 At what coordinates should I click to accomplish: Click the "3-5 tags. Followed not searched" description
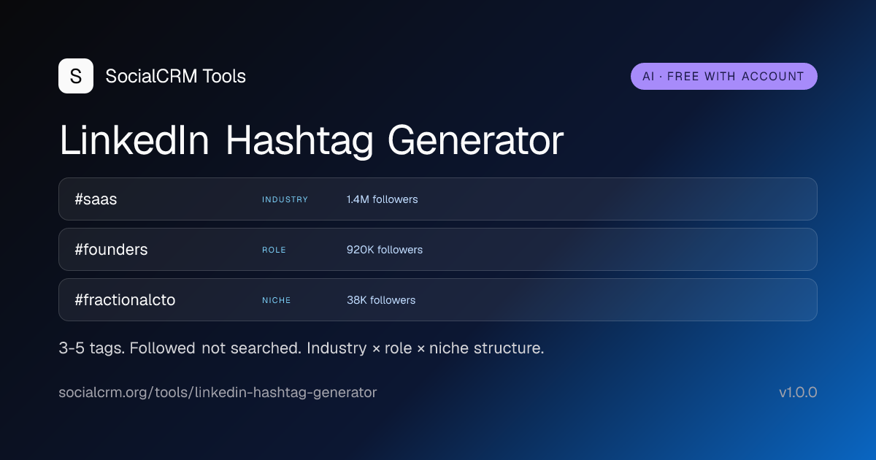coord(301,348)
